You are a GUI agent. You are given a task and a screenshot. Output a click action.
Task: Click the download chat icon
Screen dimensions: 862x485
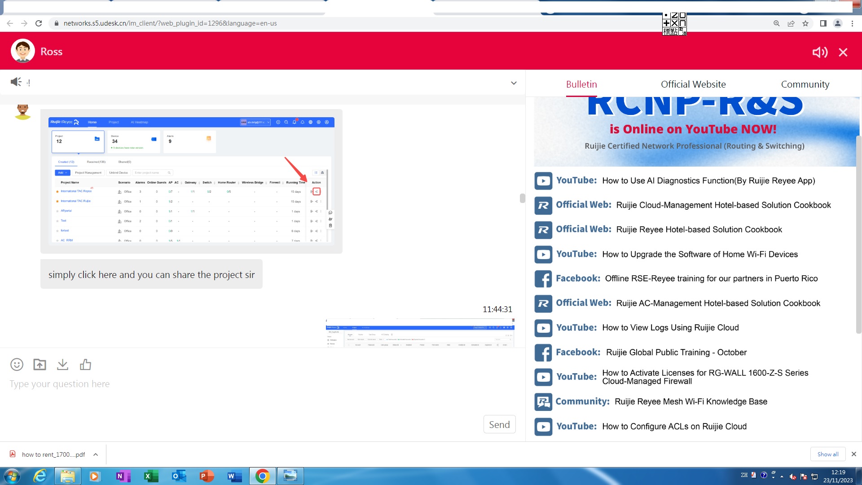click(62, 364)
